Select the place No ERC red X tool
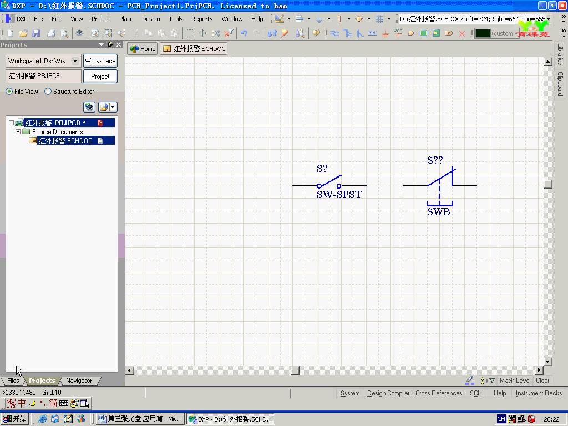 [462, 33]
